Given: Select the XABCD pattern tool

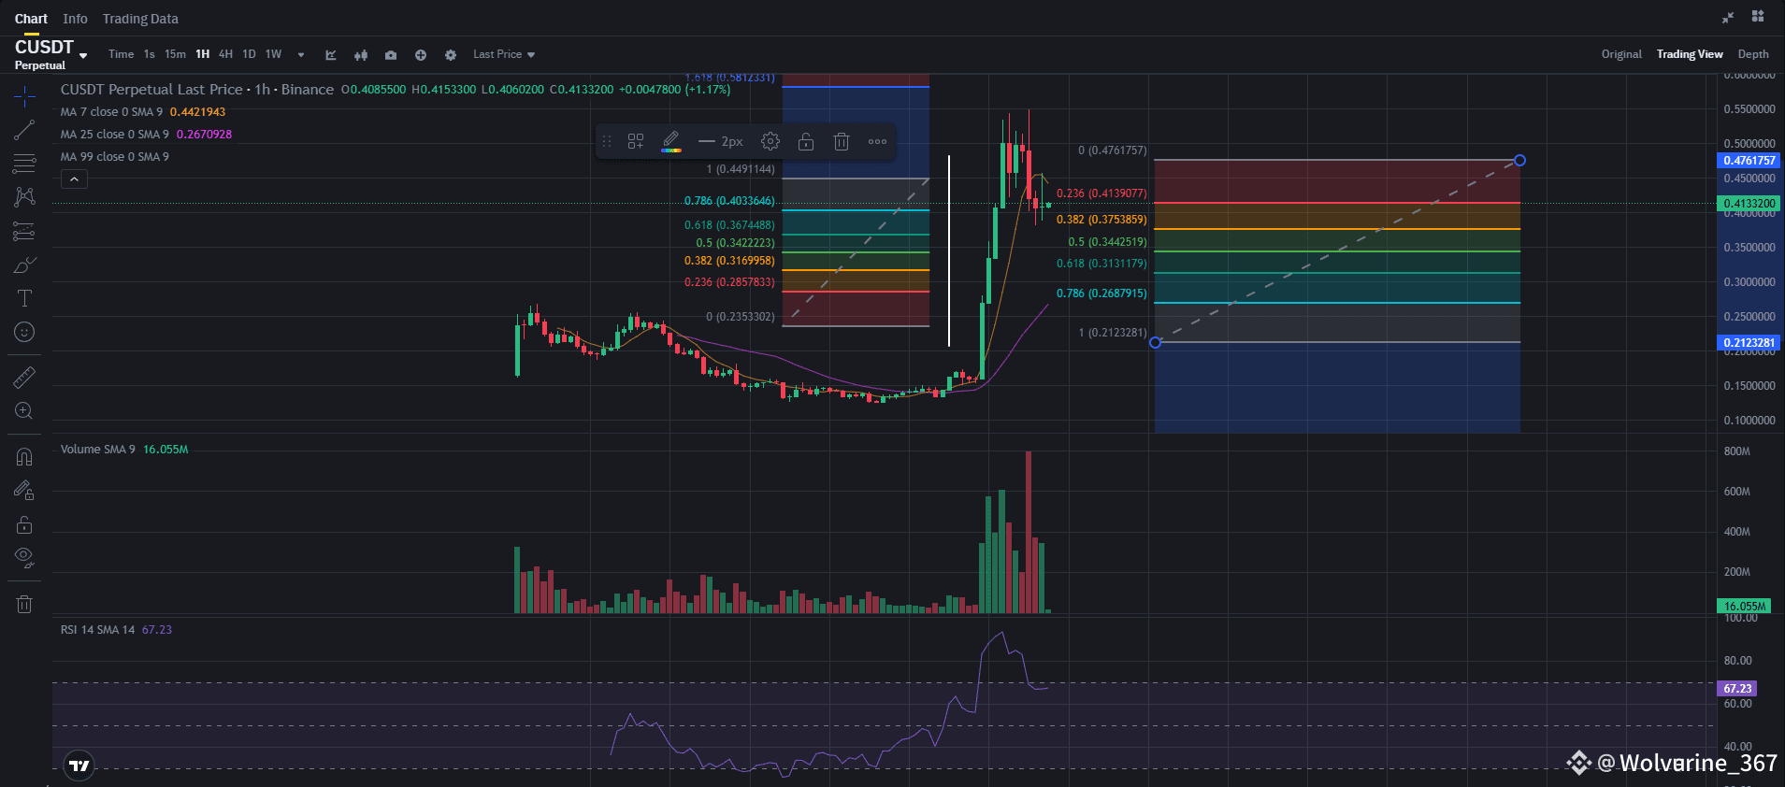Looking at the screenshot, I should (25, 197).
